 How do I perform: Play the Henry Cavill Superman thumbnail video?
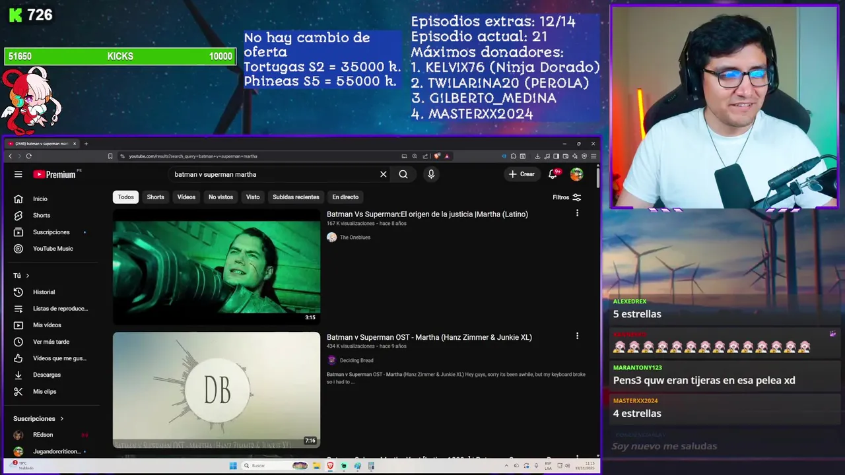217,267
